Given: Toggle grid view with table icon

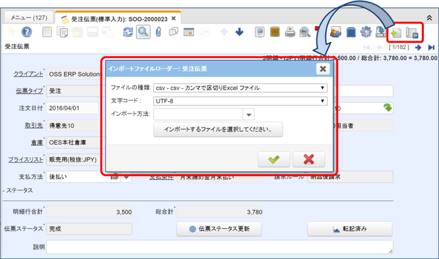Looking at the screenshot, I should tap(189, 32).
